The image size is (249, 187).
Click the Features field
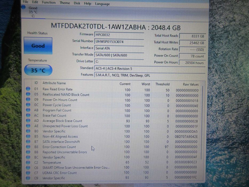150,75
